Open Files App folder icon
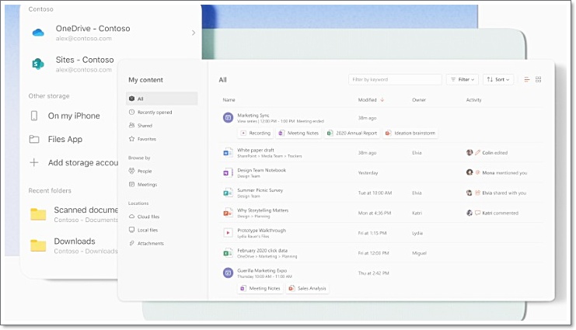 coord(34,139)
